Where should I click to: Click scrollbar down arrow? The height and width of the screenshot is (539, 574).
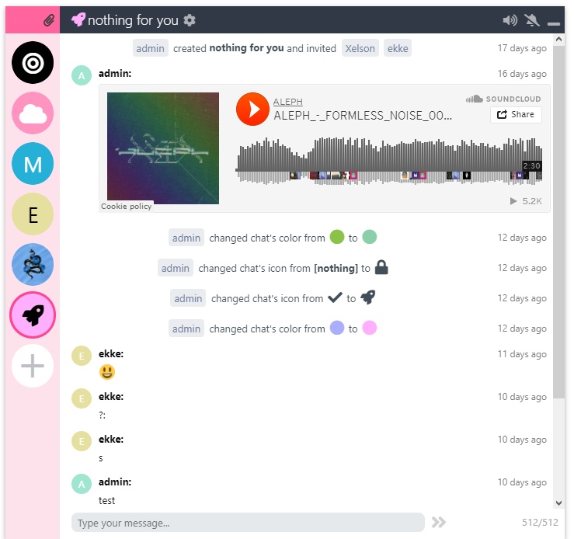(558, 503)
